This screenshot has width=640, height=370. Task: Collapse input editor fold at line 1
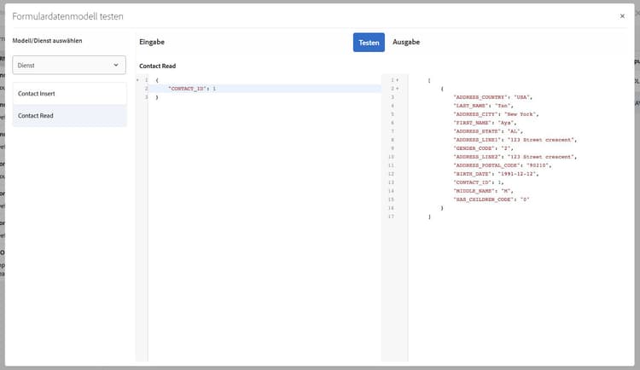(137, 80)
